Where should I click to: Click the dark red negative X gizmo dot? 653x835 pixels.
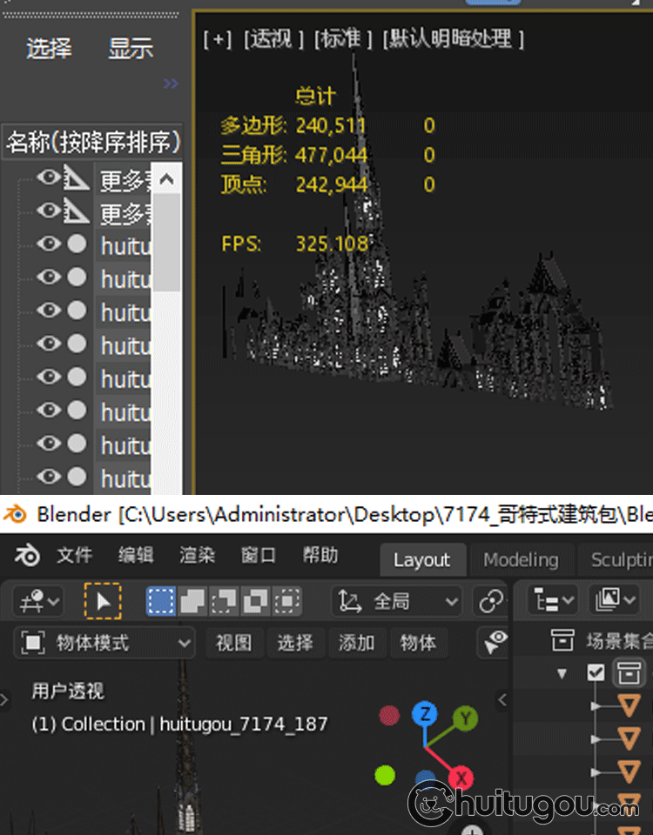(389, 715)
